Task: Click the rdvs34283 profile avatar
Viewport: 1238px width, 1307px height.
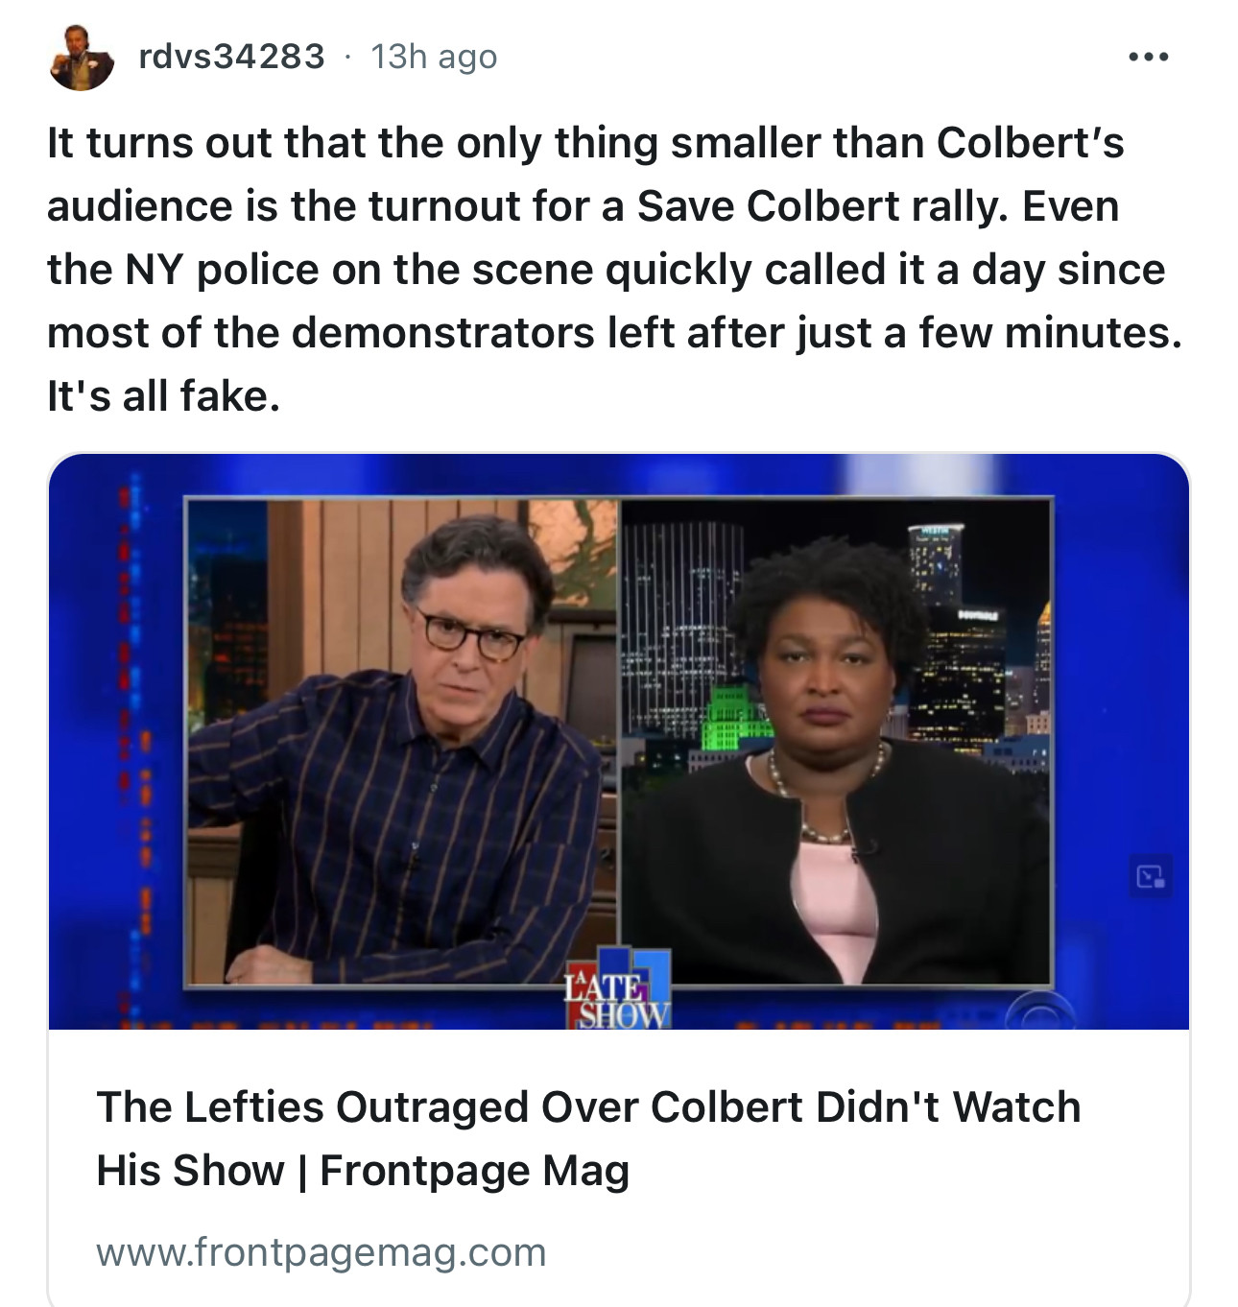Action: [x=81, y=59]
